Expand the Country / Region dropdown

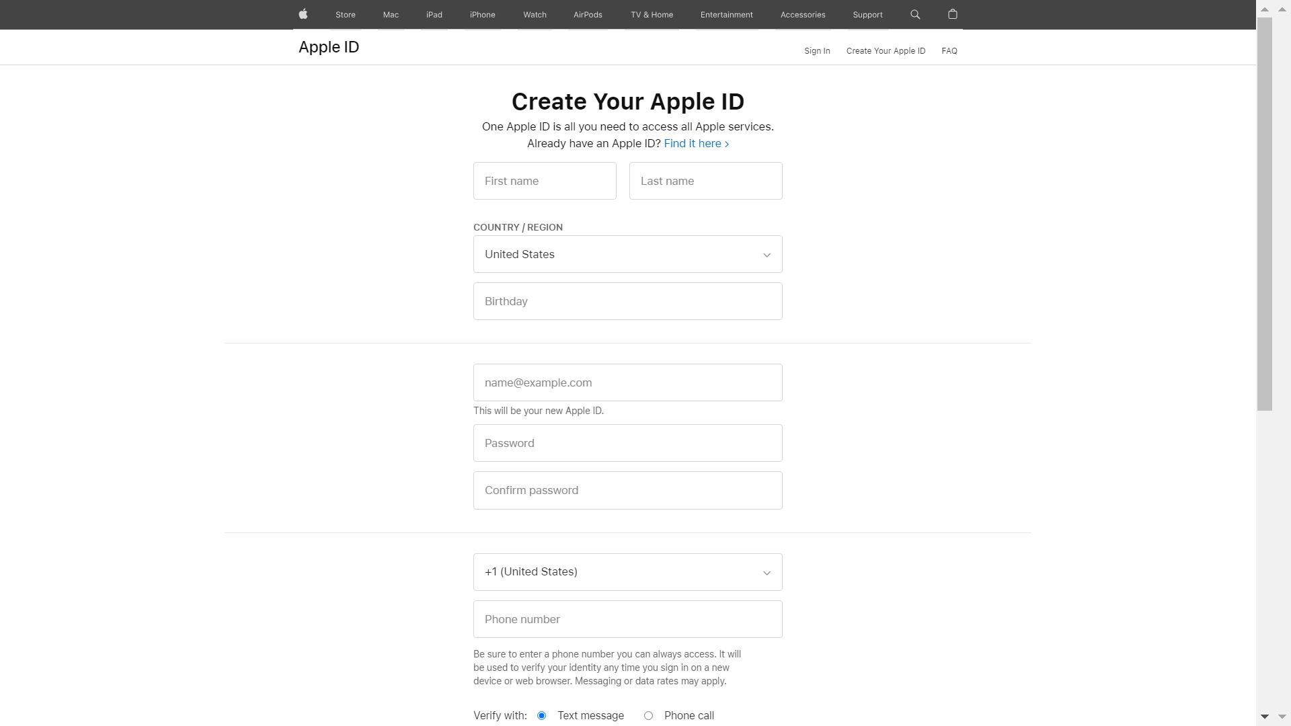coord(627,254)
